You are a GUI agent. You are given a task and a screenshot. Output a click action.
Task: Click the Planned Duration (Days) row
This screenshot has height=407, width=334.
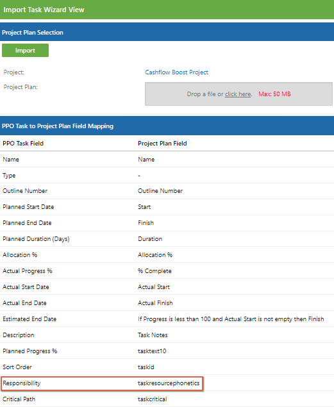coord(167,239)
